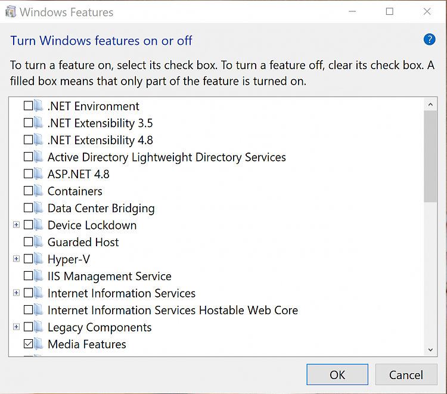Click the folder icon beside ASP.NET 4.8

point(39,174)
